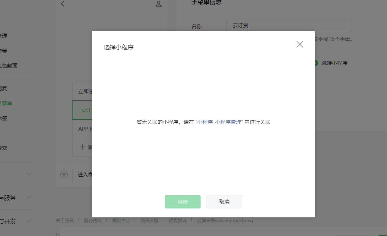Click the 确定 confirm button
This screenshot has height=236, width=387.
(x=183, y=202)
